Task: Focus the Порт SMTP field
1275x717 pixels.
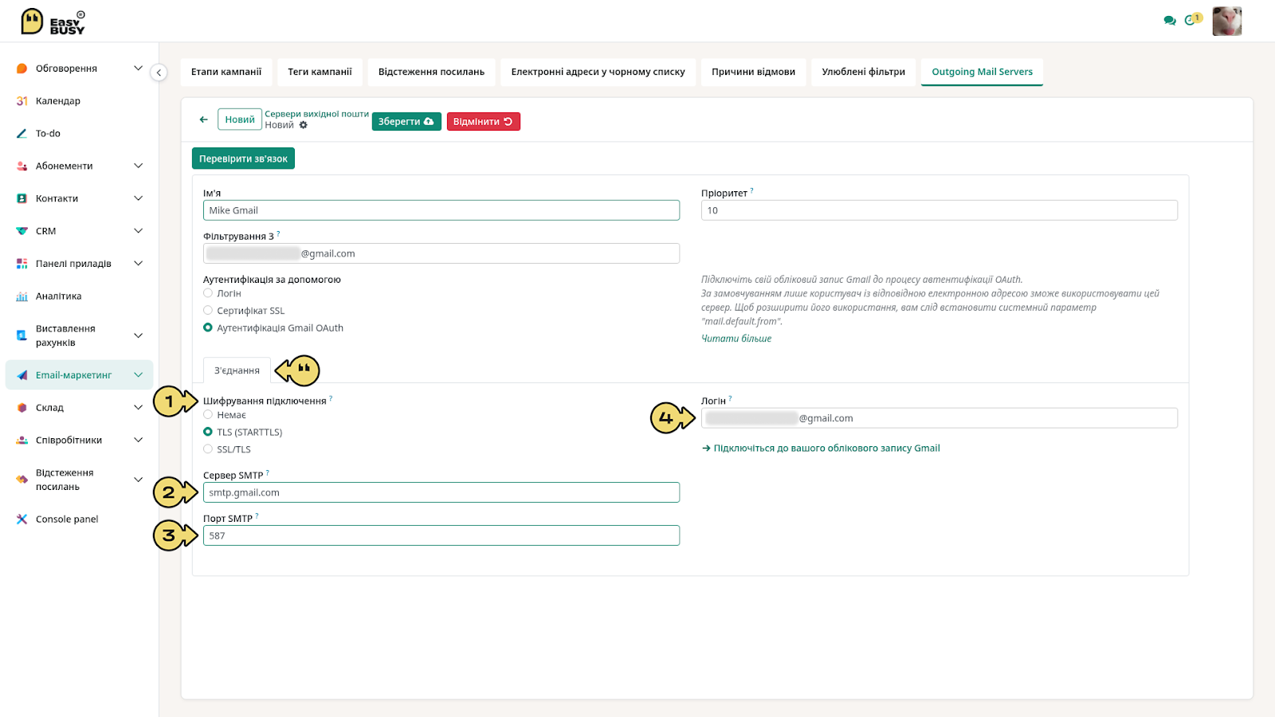Action: coord(441,535)
